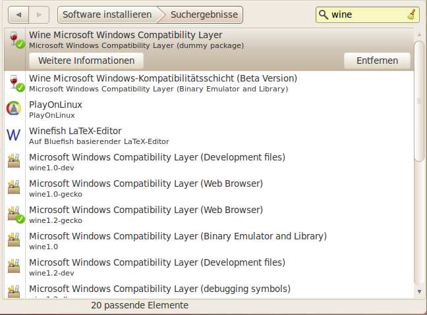Go back with the left arrow button
The width and height of the screenshot is (427, 315).
point(19,14)
